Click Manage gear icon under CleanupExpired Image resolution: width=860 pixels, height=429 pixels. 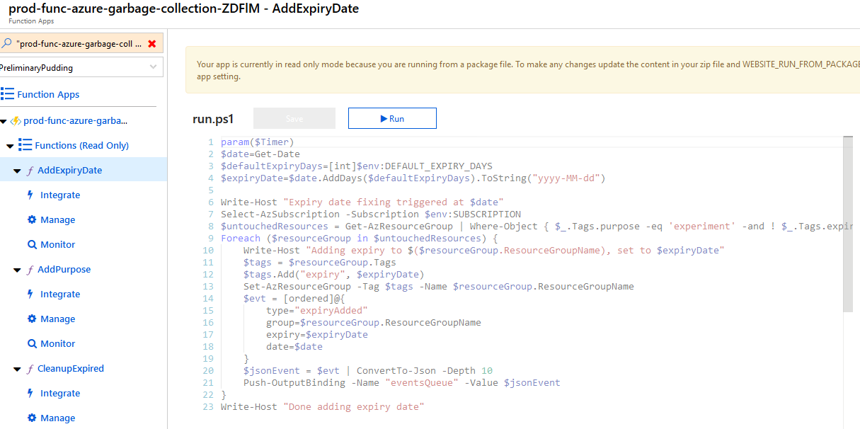coord(31,418)
